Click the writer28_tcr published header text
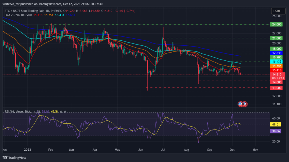The image size is (289, 162). (52, 4)
